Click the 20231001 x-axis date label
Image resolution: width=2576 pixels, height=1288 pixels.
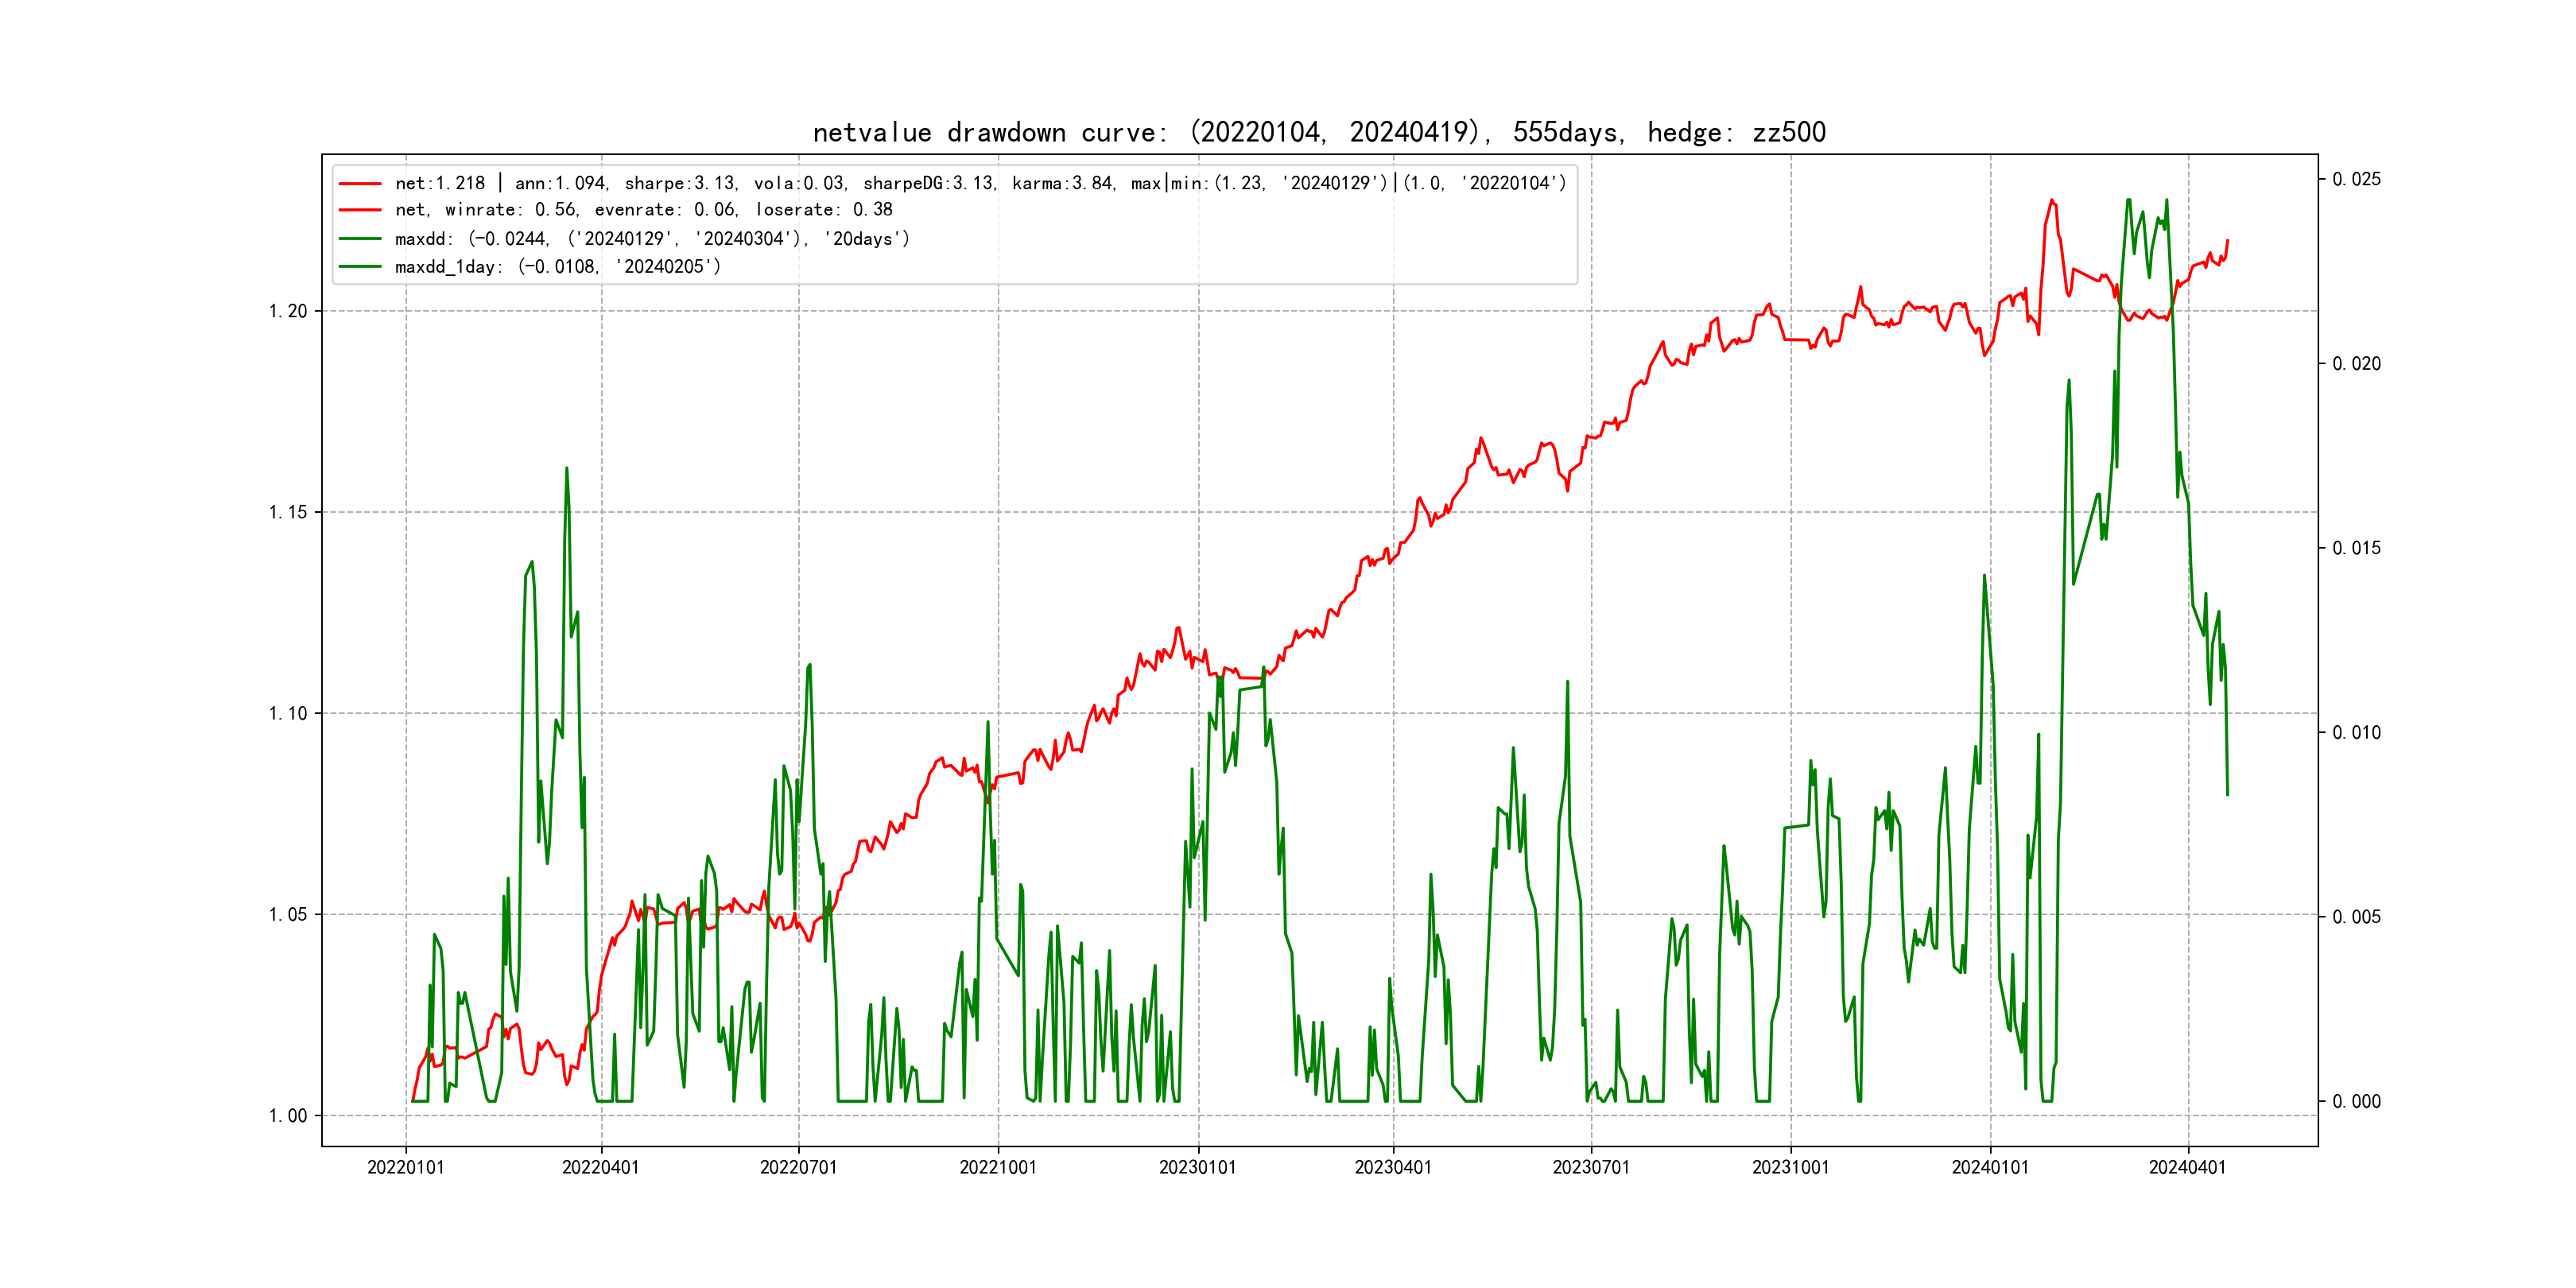1790,1167
